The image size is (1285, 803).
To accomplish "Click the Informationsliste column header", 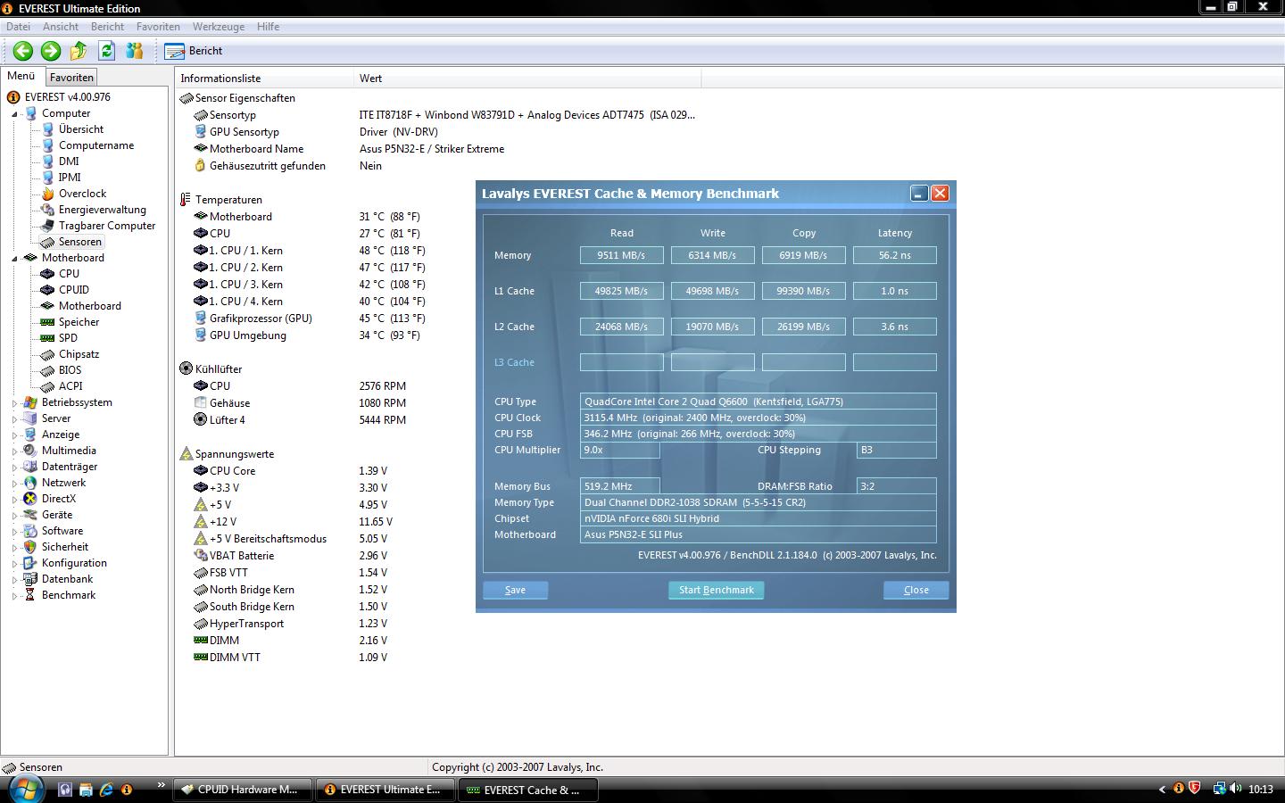I will (x=265, y=79).
